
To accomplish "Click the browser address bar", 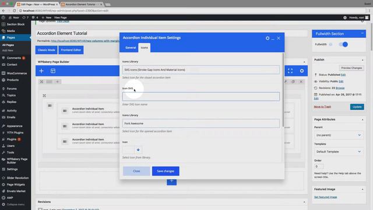I will click(x=192, y=10).
